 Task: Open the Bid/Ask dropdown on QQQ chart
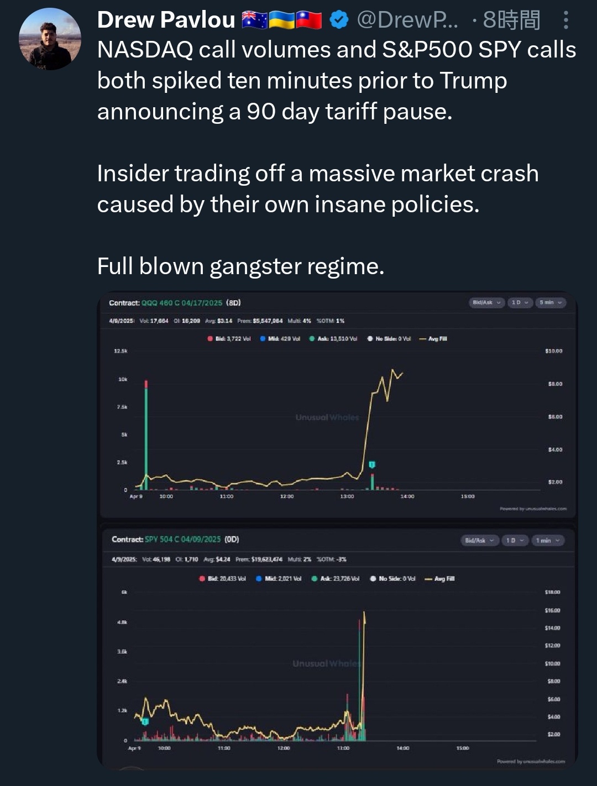486,302
